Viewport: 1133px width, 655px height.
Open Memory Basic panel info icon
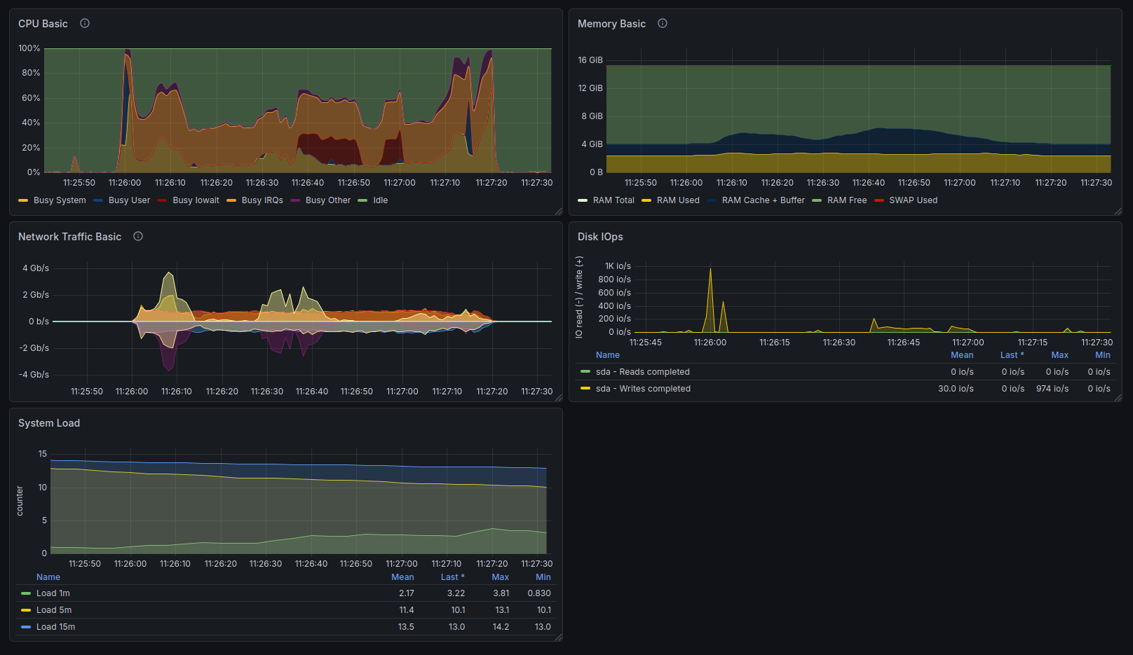click(663, 23)
